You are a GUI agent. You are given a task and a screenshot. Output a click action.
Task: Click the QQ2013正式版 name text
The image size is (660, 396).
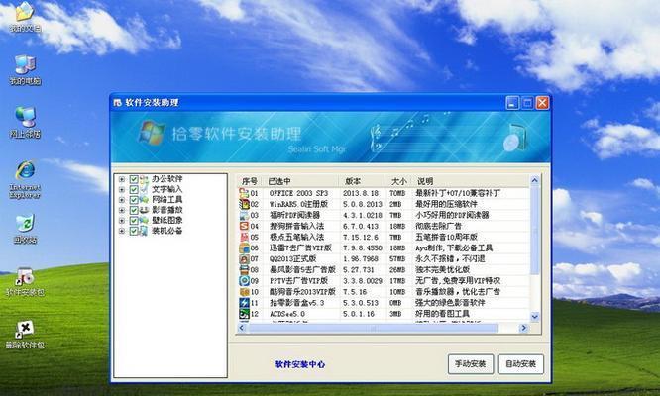pos(293,259)
